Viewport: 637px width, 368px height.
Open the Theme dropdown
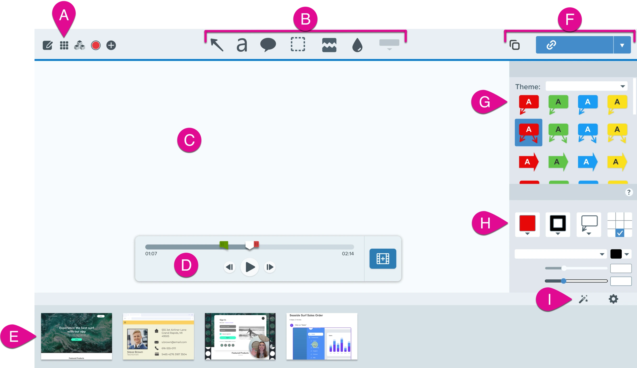[x=587, y=86]
